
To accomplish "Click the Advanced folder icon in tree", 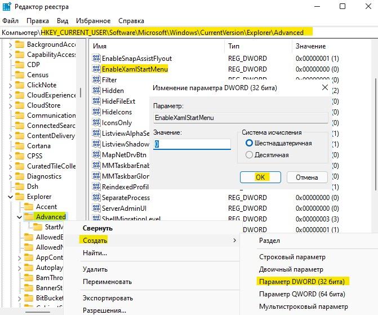I will coord(29,217).
